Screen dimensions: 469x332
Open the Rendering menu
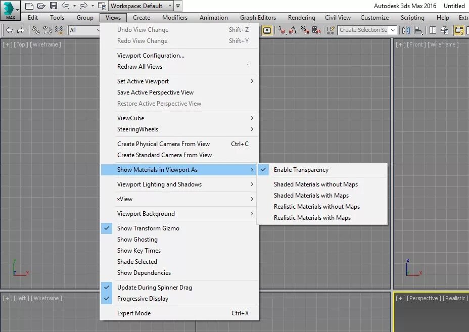(301, 17)
